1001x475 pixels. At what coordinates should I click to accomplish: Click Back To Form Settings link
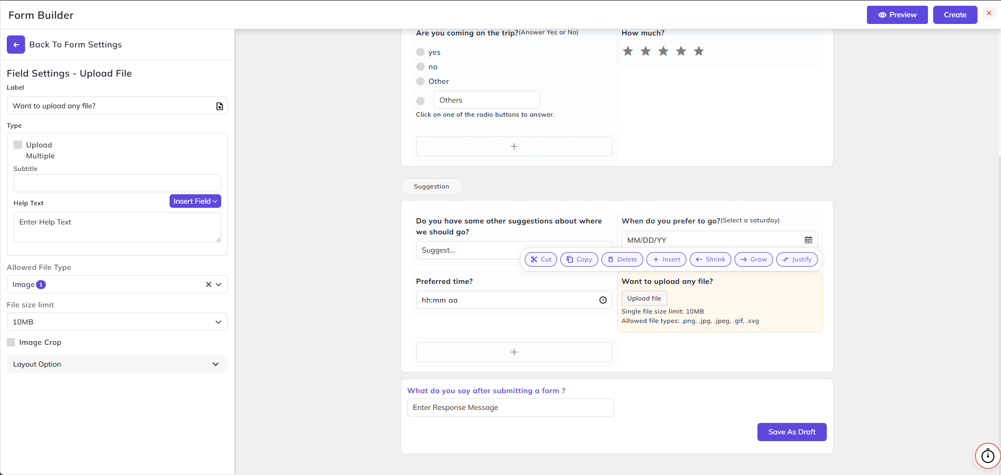click(x=75, y=45)
